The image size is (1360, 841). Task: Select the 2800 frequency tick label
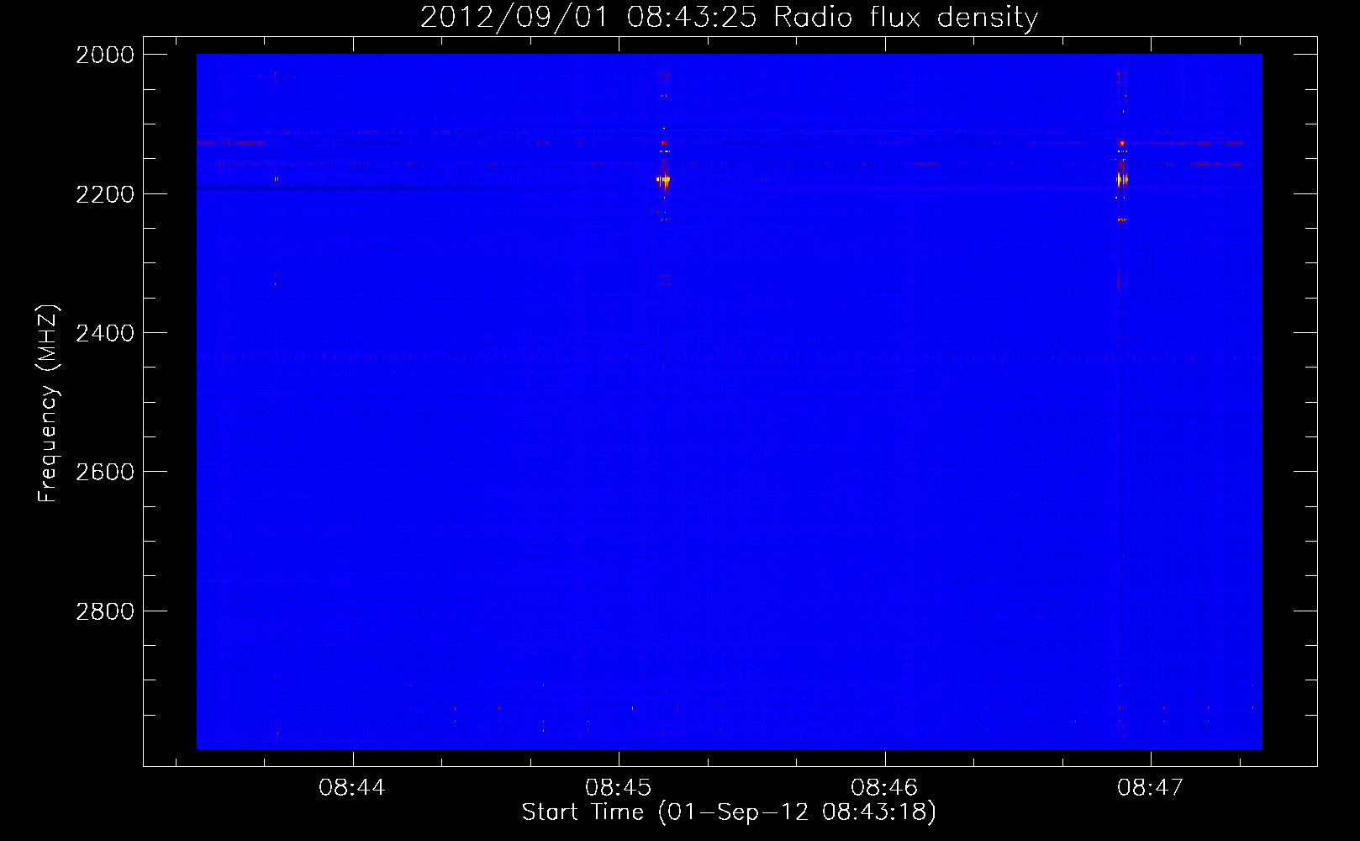pyautogui.click(x=105, y=611)
